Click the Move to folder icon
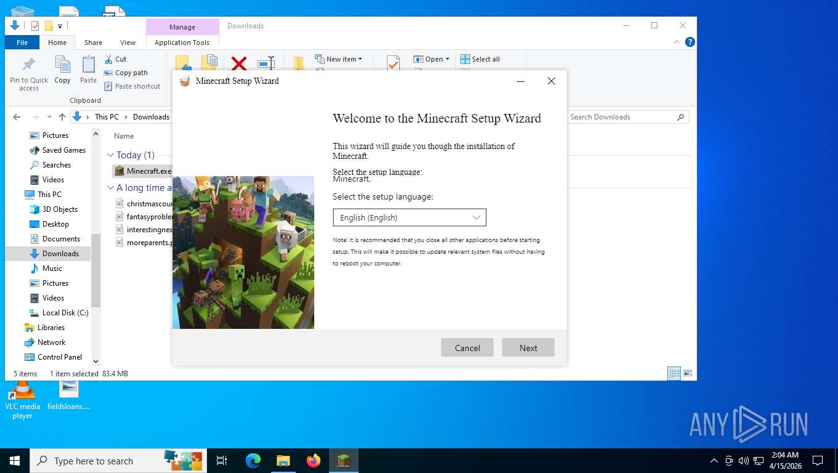Screen dimensions: 838x473 pos(182,63)
